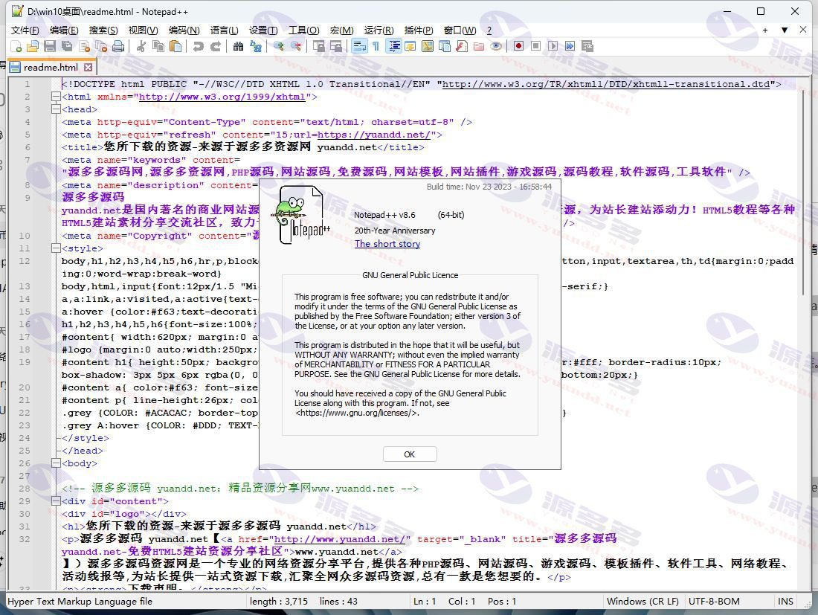The width and height of the screenshot is (818, 615).
Task: Collapse the style fold on line 11
Action: pos(56,249)
